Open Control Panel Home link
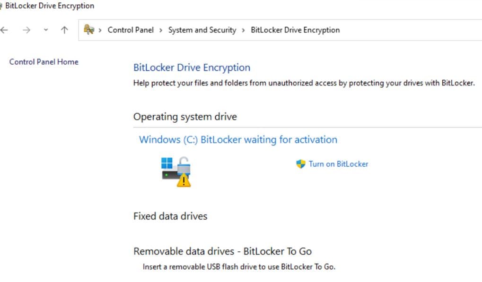Image resolution: width=482 pixels, height=282 pixels. (x=44, y=62)
